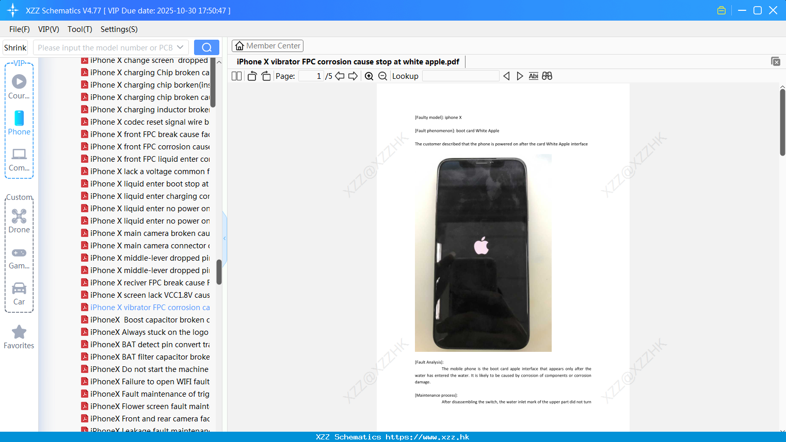Open iPhone X main camera broken file

tap(146, 233)
